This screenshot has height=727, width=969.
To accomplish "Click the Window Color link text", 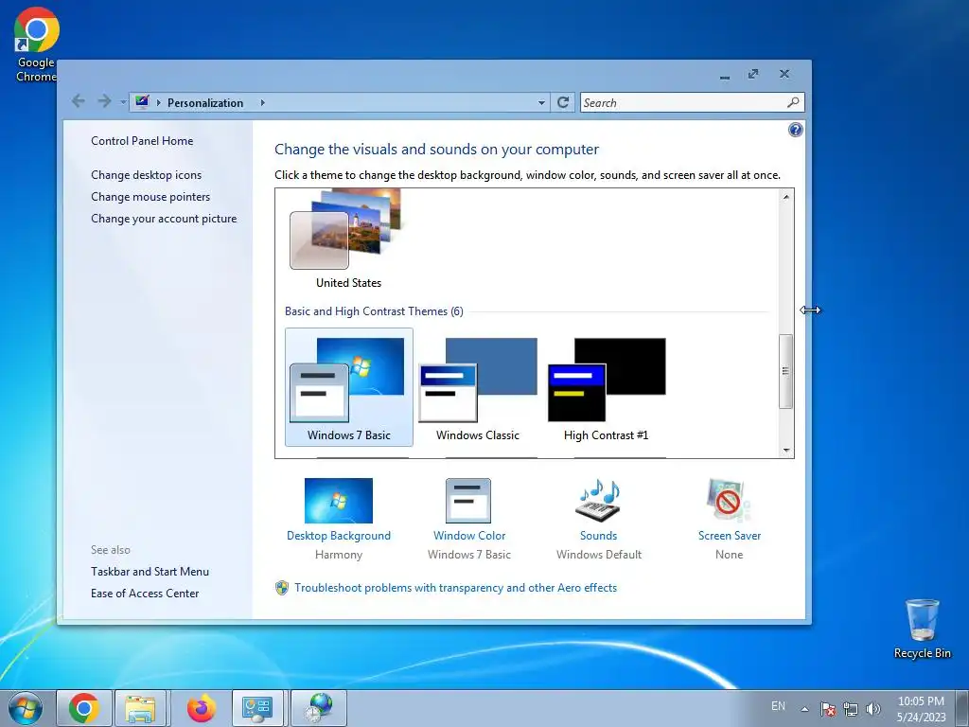I will coord(469,536).
